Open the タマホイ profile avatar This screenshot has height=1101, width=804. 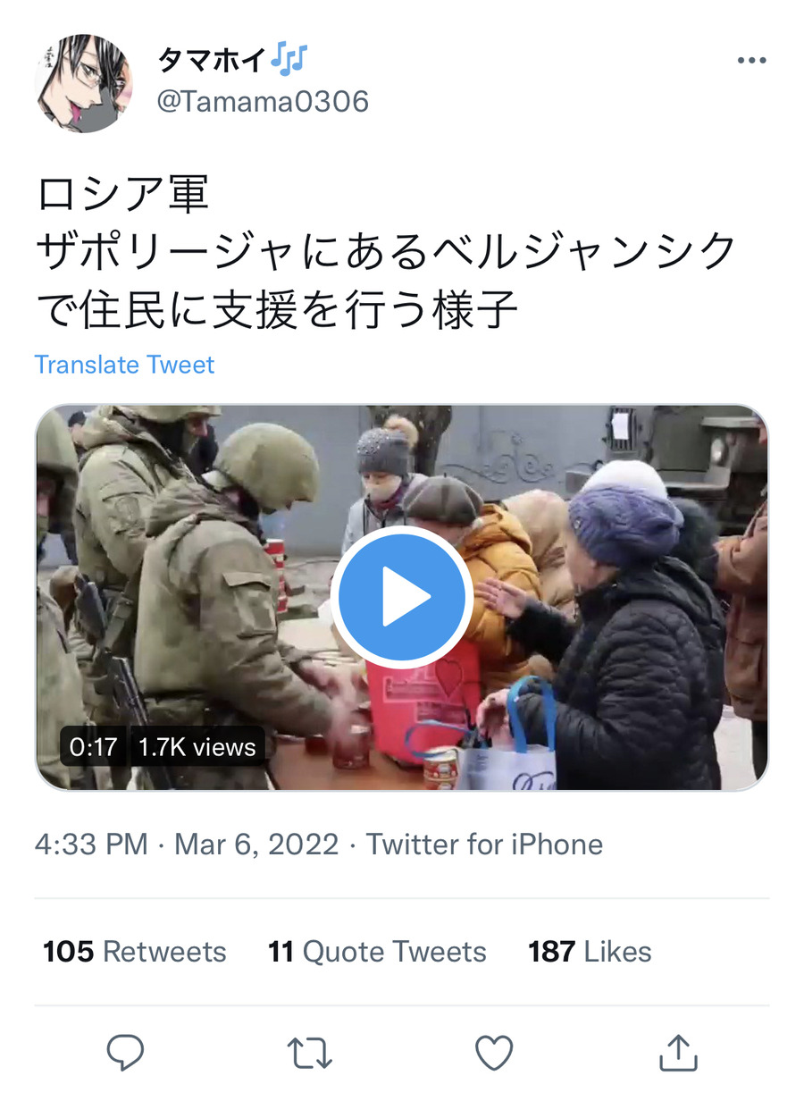(x=83, y=83)
